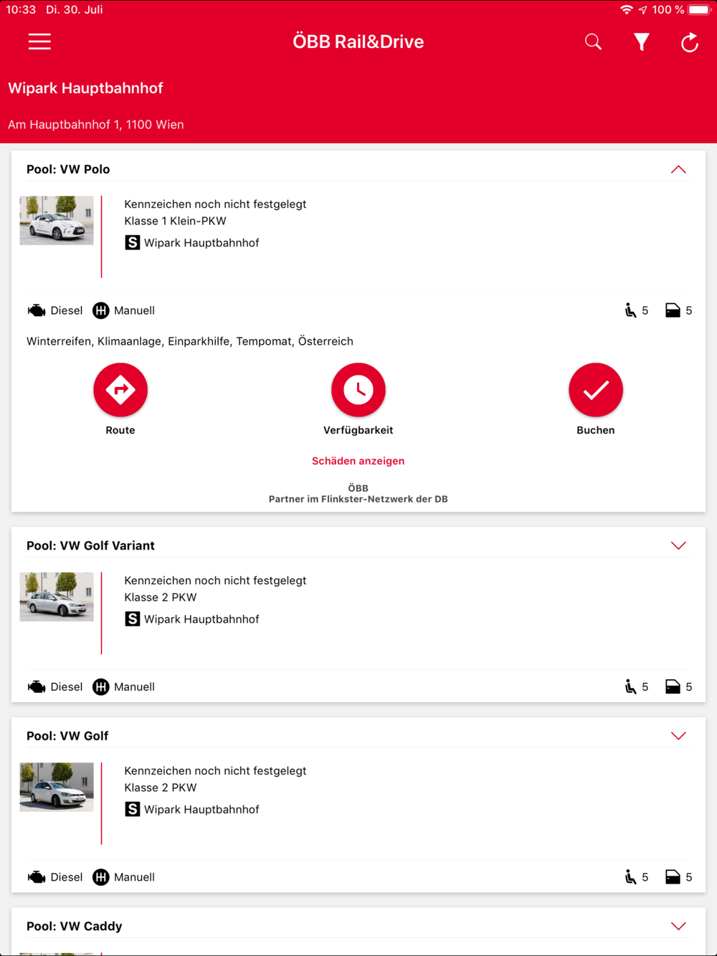Tap the door icon in VW Polo card
Image resolution: width=717 pixels, height=956 pixels.
[673, 310]
